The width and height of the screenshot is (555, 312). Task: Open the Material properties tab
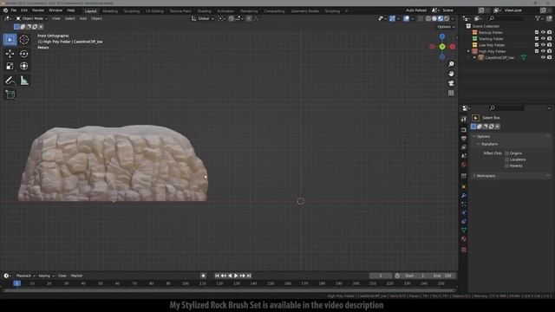[464, 239]
